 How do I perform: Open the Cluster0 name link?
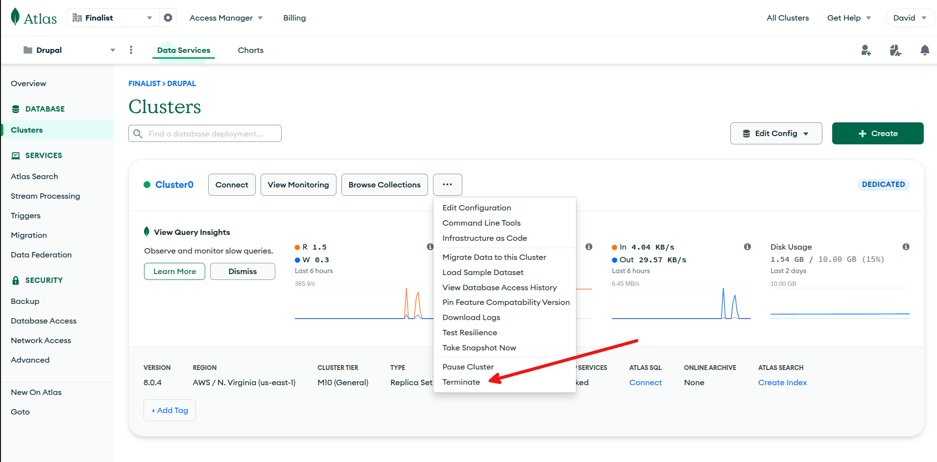coord(174,185)
